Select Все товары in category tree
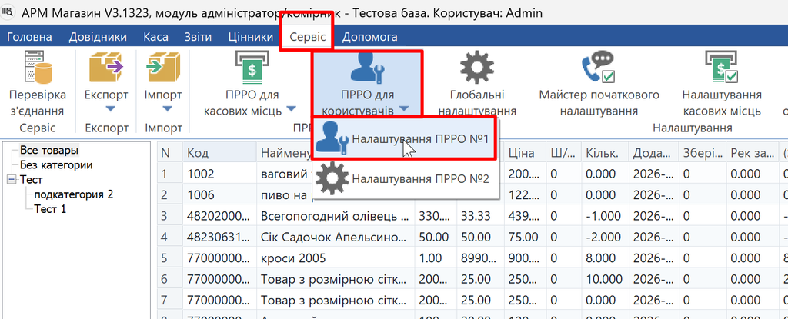This screenshot has width=788, height=319. (49, 150)
